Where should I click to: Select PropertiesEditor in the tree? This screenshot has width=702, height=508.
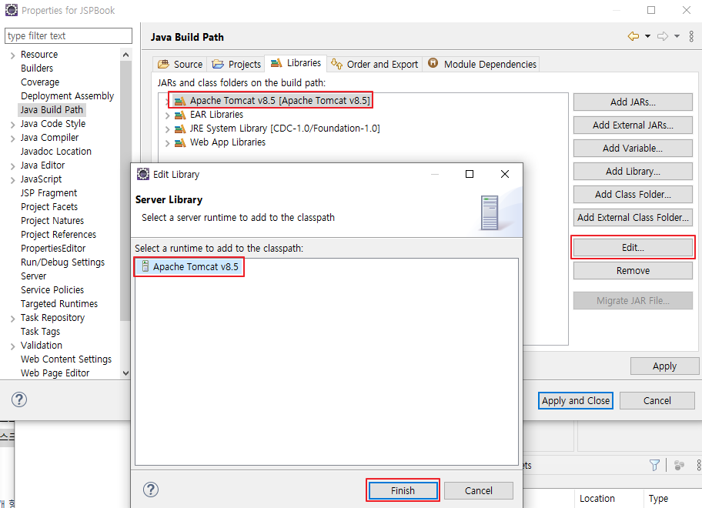53,249
